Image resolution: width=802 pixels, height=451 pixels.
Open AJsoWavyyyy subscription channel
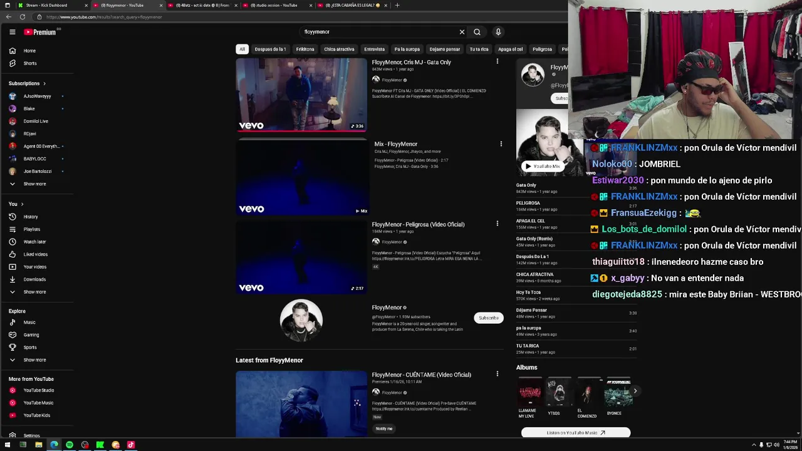coord(38,96)
